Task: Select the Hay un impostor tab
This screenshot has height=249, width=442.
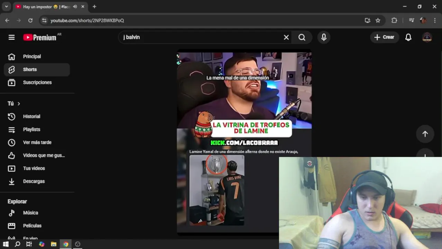Action: point(50,7)
